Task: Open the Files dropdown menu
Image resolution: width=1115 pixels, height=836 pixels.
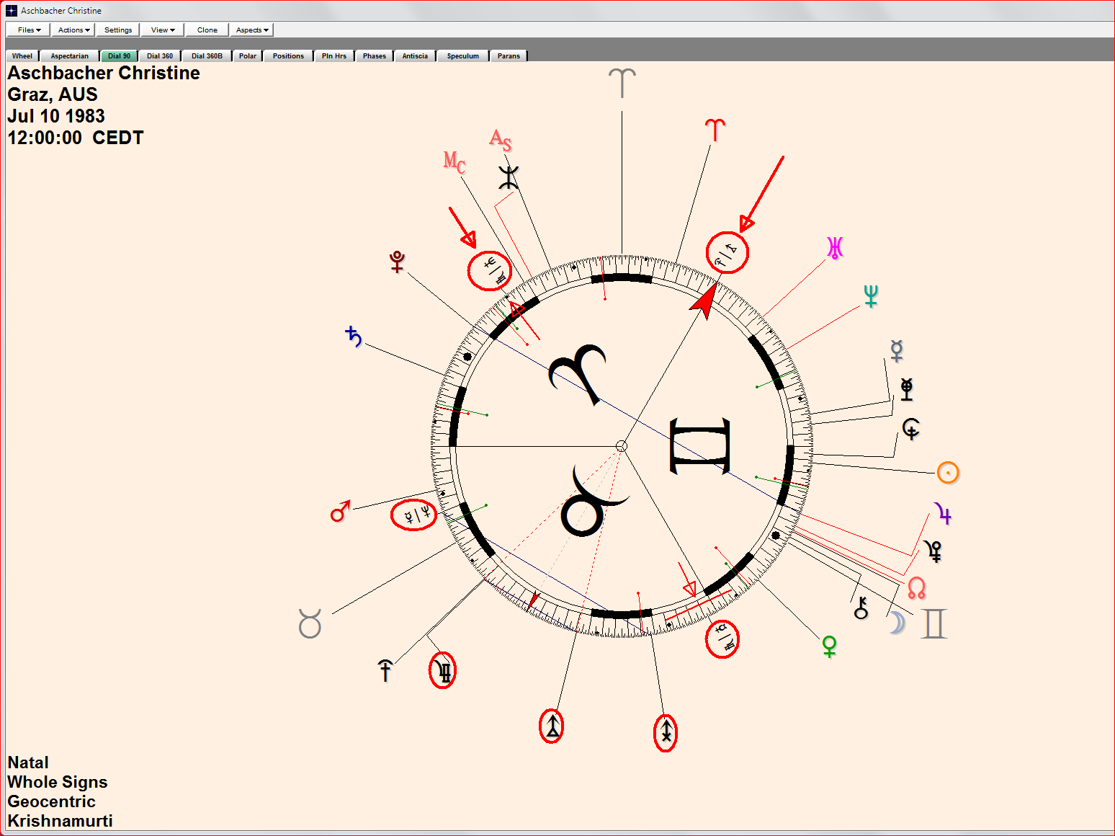Action: [x=28, y=30]
